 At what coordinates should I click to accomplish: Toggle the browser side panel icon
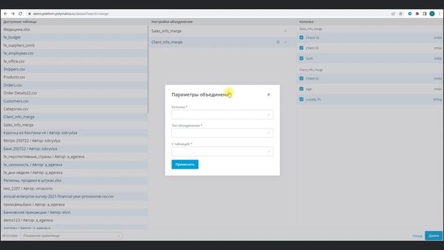tap(425, 14)
